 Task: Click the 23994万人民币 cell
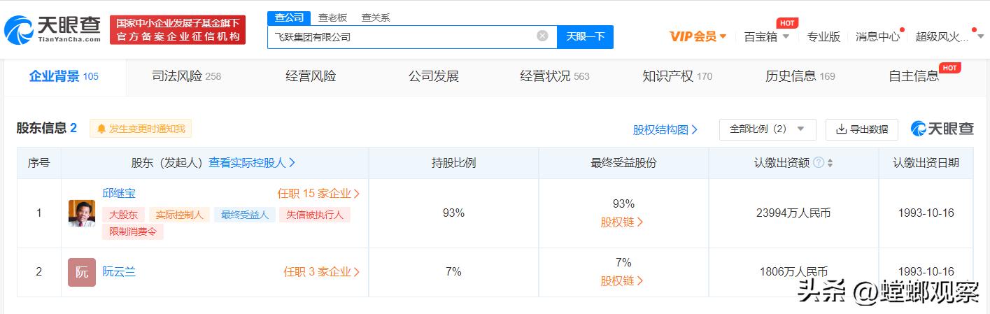[x=795, y=213]
